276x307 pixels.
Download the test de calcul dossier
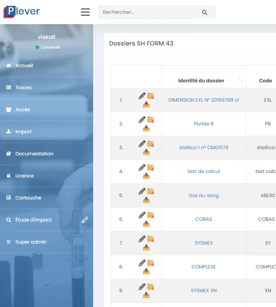click(x=146, y=176)
